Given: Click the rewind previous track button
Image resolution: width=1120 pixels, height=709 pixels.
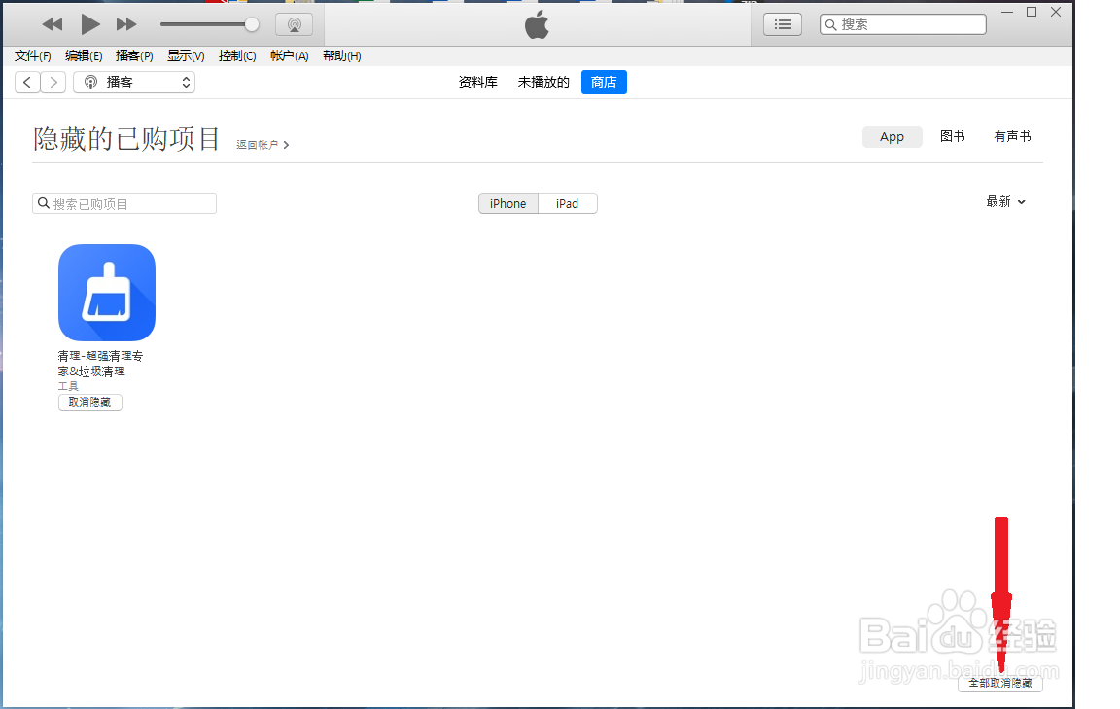Looking at the screenshot, I should pyautogui.click(x=52, y=24).
